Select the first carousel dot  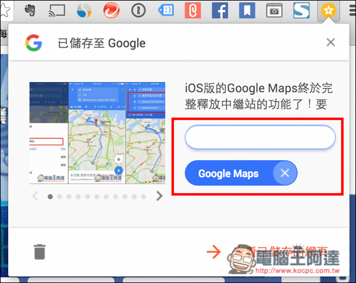click(50, 197)
